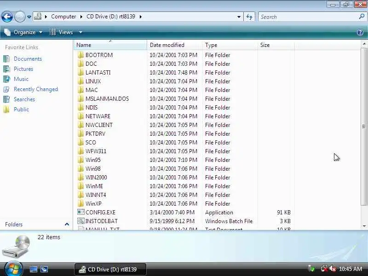Open the Help question mark icon
Screen dimensions: 368x276
(x=360, y=32)
